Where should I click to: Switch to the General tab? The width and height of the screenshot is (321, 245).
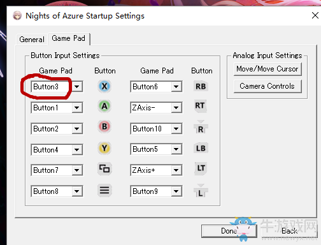[x=32, y=40]
